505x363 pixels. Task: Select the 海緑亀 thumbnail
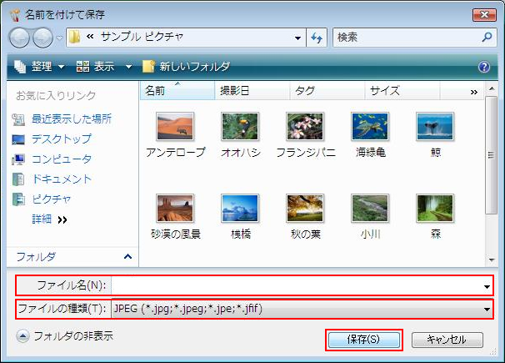(x=370, y=134)
